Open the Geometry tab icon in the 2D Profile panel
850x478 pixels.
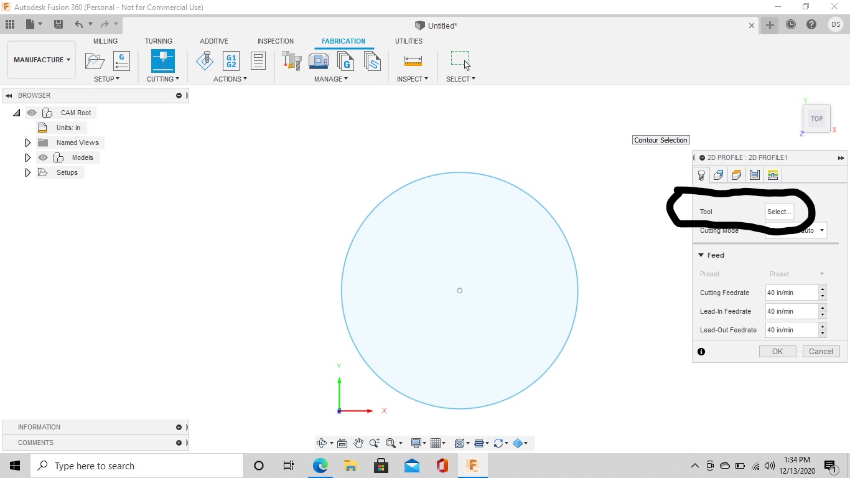pos(719,175)
